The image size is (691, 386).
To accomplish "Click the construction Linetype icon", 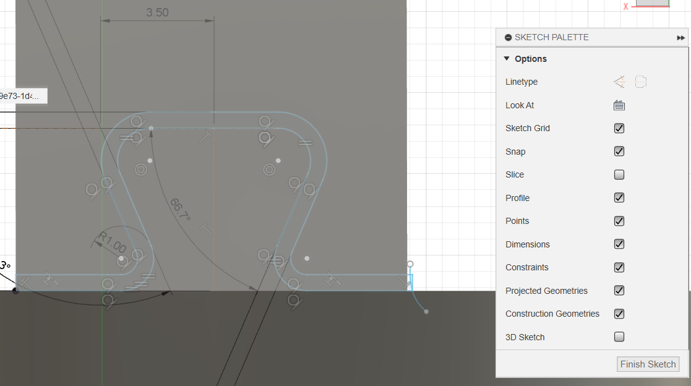I will click(641, 82).
